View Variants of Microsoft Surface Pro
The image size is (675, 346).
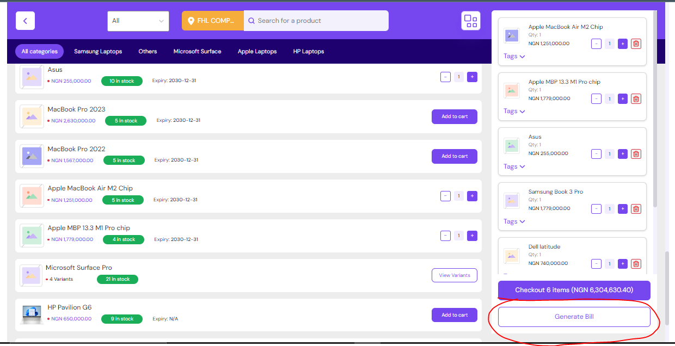coord(455,275)
